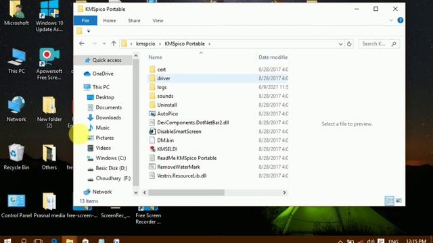Go back with the Back arrow
The height and width of the screenshot is (243, 433).
(81, 43)
